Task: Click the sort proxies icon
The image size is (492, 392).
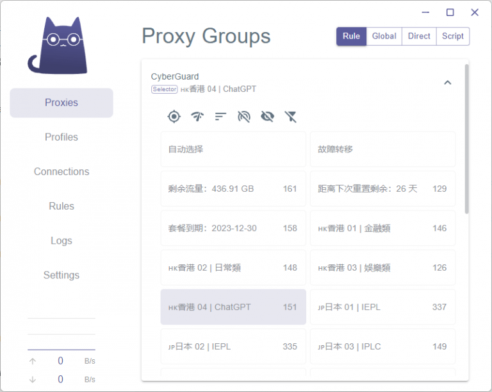Action: click(x=220, y=116)
